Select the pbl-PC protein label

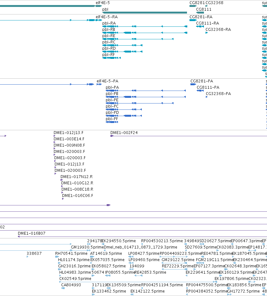[112, 106]
